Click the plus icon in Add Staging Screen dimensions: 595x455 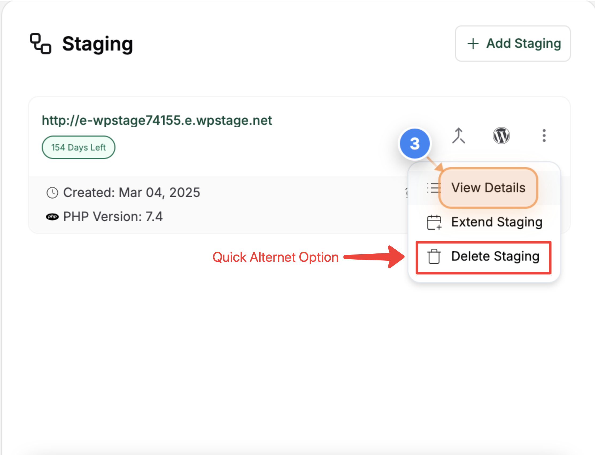(473, 44)
